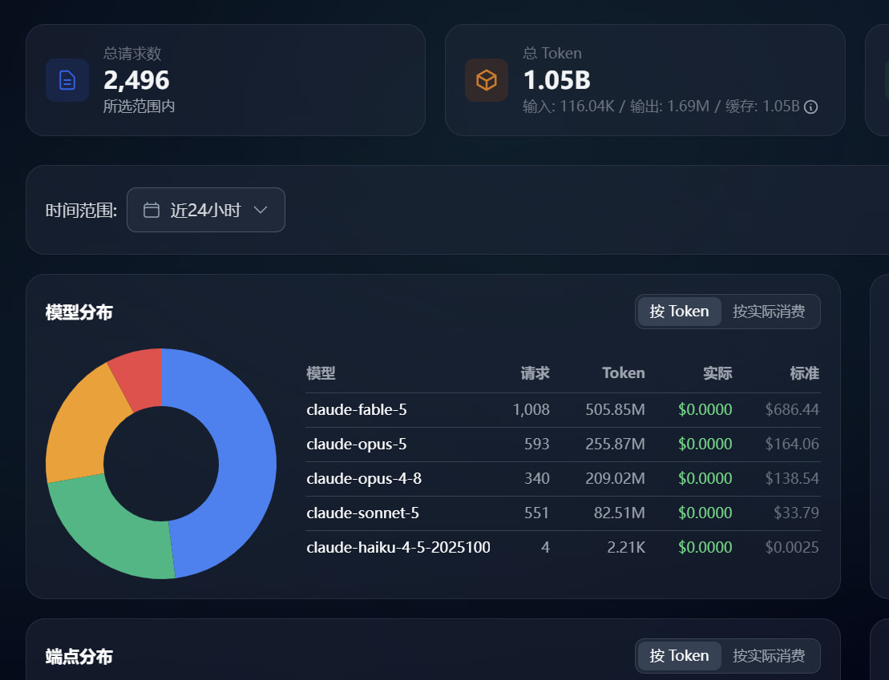Screen dimensions: 889x680
Task: Click the blue document icon for total requests
Action: (x=67, y=80)
